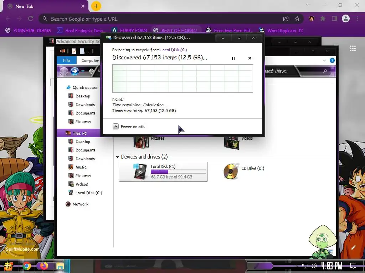Image resolution: width=365 pixels, height=273 pixels.
Task: Select the CD Drive (D:) icon
Action: [x=231, y=172]
